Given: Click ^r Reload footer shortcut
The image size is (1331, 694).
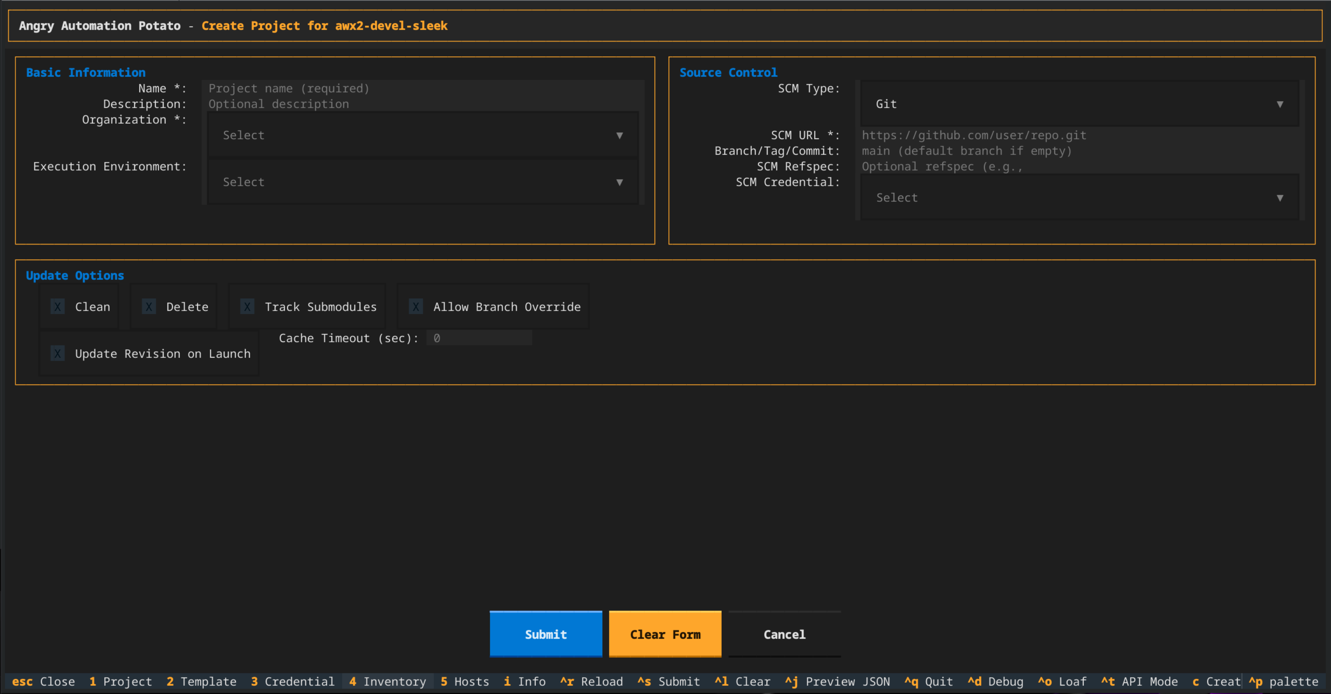Looking at the screenshot, I should [x=592, y=682].
